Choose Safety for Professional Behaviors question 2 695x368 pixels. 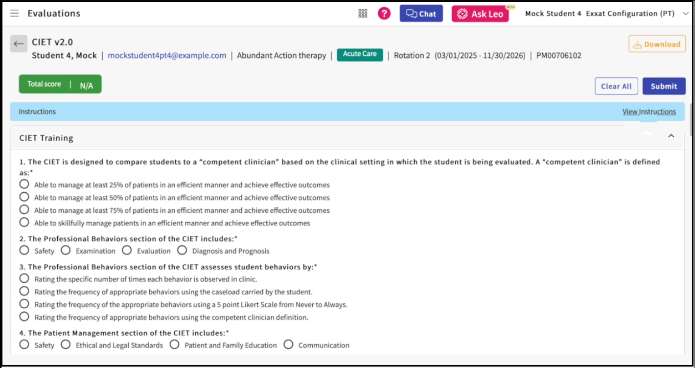pos(24,251)
